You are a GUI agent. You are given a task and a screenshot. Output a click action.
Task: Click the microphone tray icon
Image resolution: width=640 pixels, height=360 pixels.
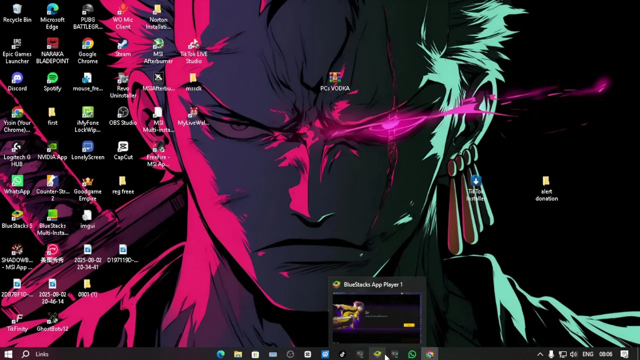click(551, 354)
